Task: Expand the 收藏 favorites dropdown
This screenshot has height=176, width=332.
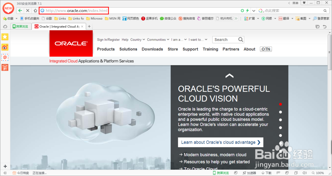Action: [17, 19]
